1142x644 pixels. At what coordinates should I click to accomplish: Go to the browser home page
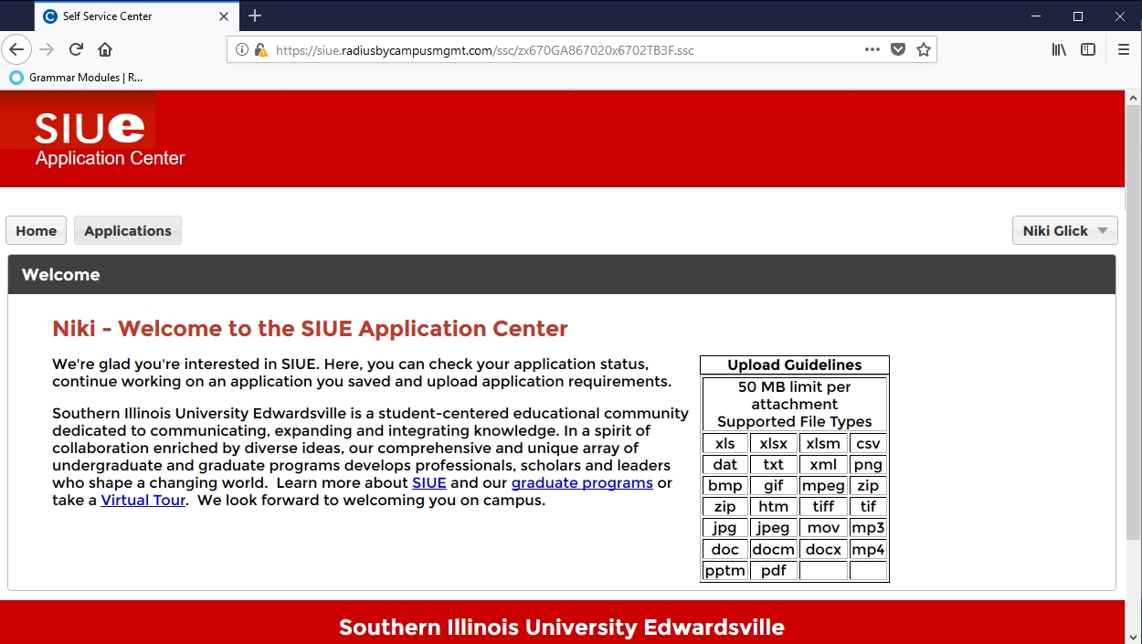pyautogui.click(x=105, y=49)
